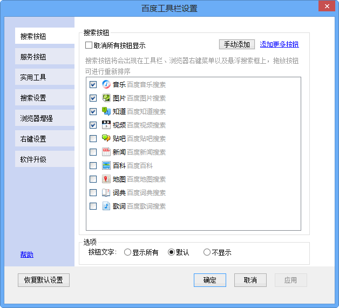This screenshot has width=339, height=308.
Task: Click the 新闻 news icon
Action: (106, 152)
